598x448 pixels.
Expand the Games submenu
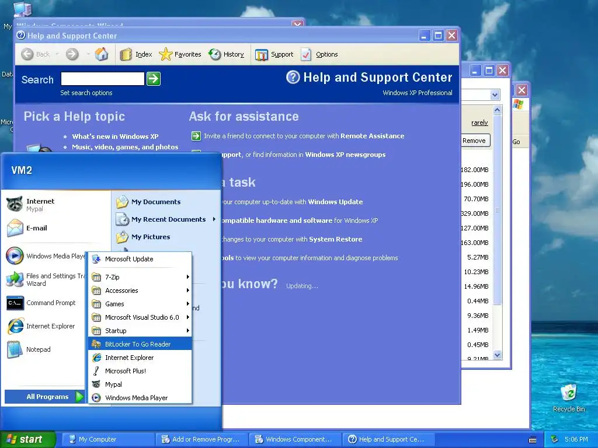coord(140,303)
